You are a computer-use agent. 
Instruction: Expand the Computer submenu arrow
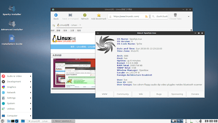pyautogui.click(x=30, y=116)
